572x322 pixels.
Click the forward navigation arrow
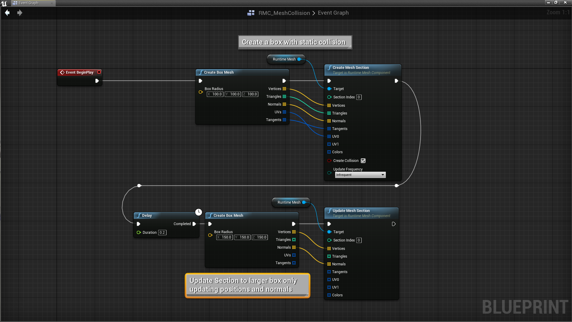[20, 13]
